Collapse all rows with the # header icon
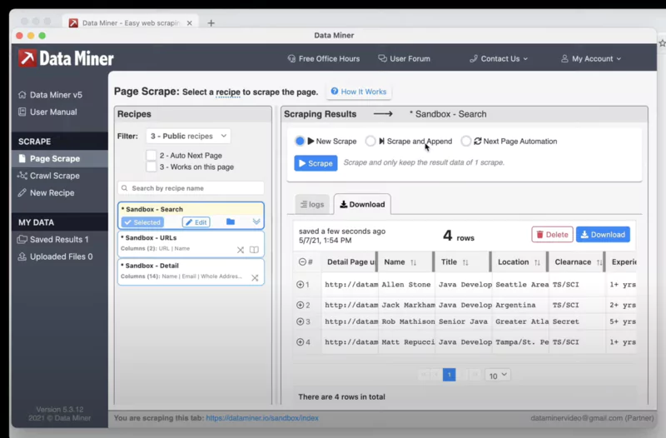 (302, 262)
